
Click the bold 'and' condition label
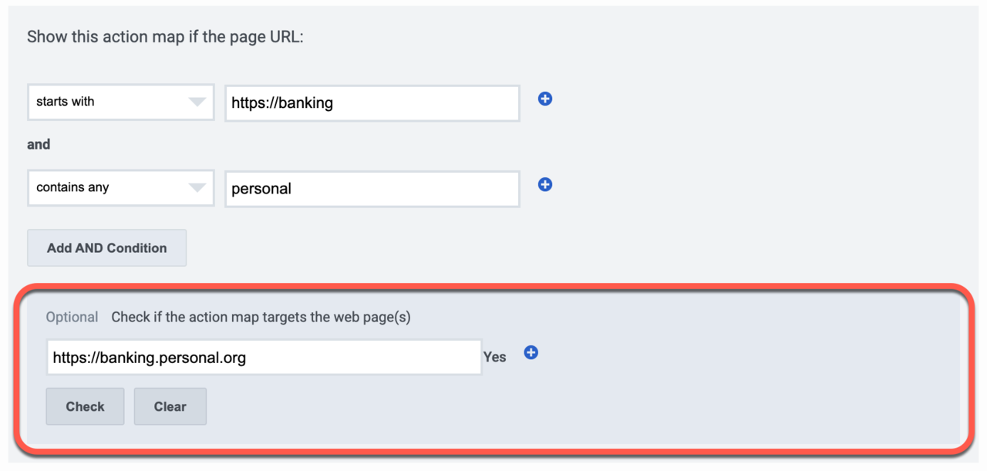tap(39, 144)
